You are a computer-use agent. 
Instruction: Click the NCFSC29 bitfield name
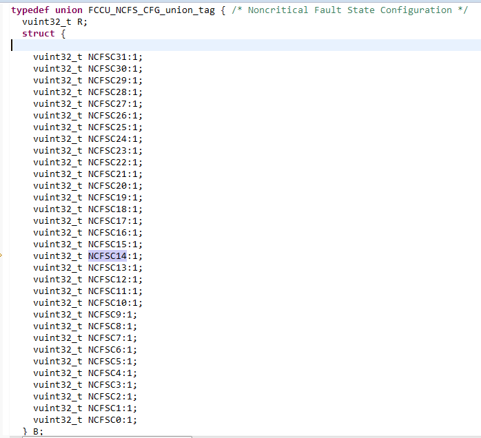click(108, 81)
